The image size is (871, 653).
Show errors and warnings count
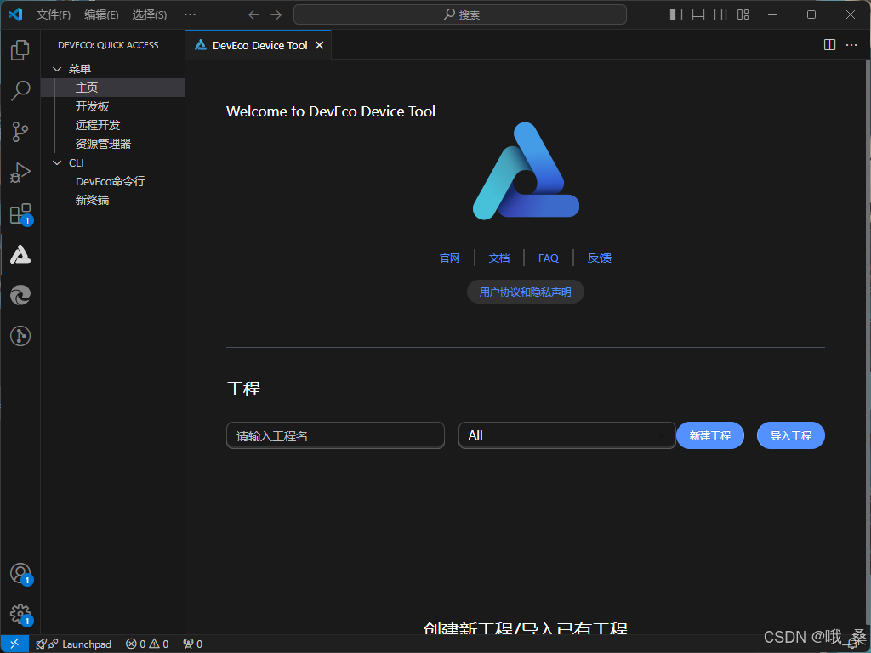147,644
